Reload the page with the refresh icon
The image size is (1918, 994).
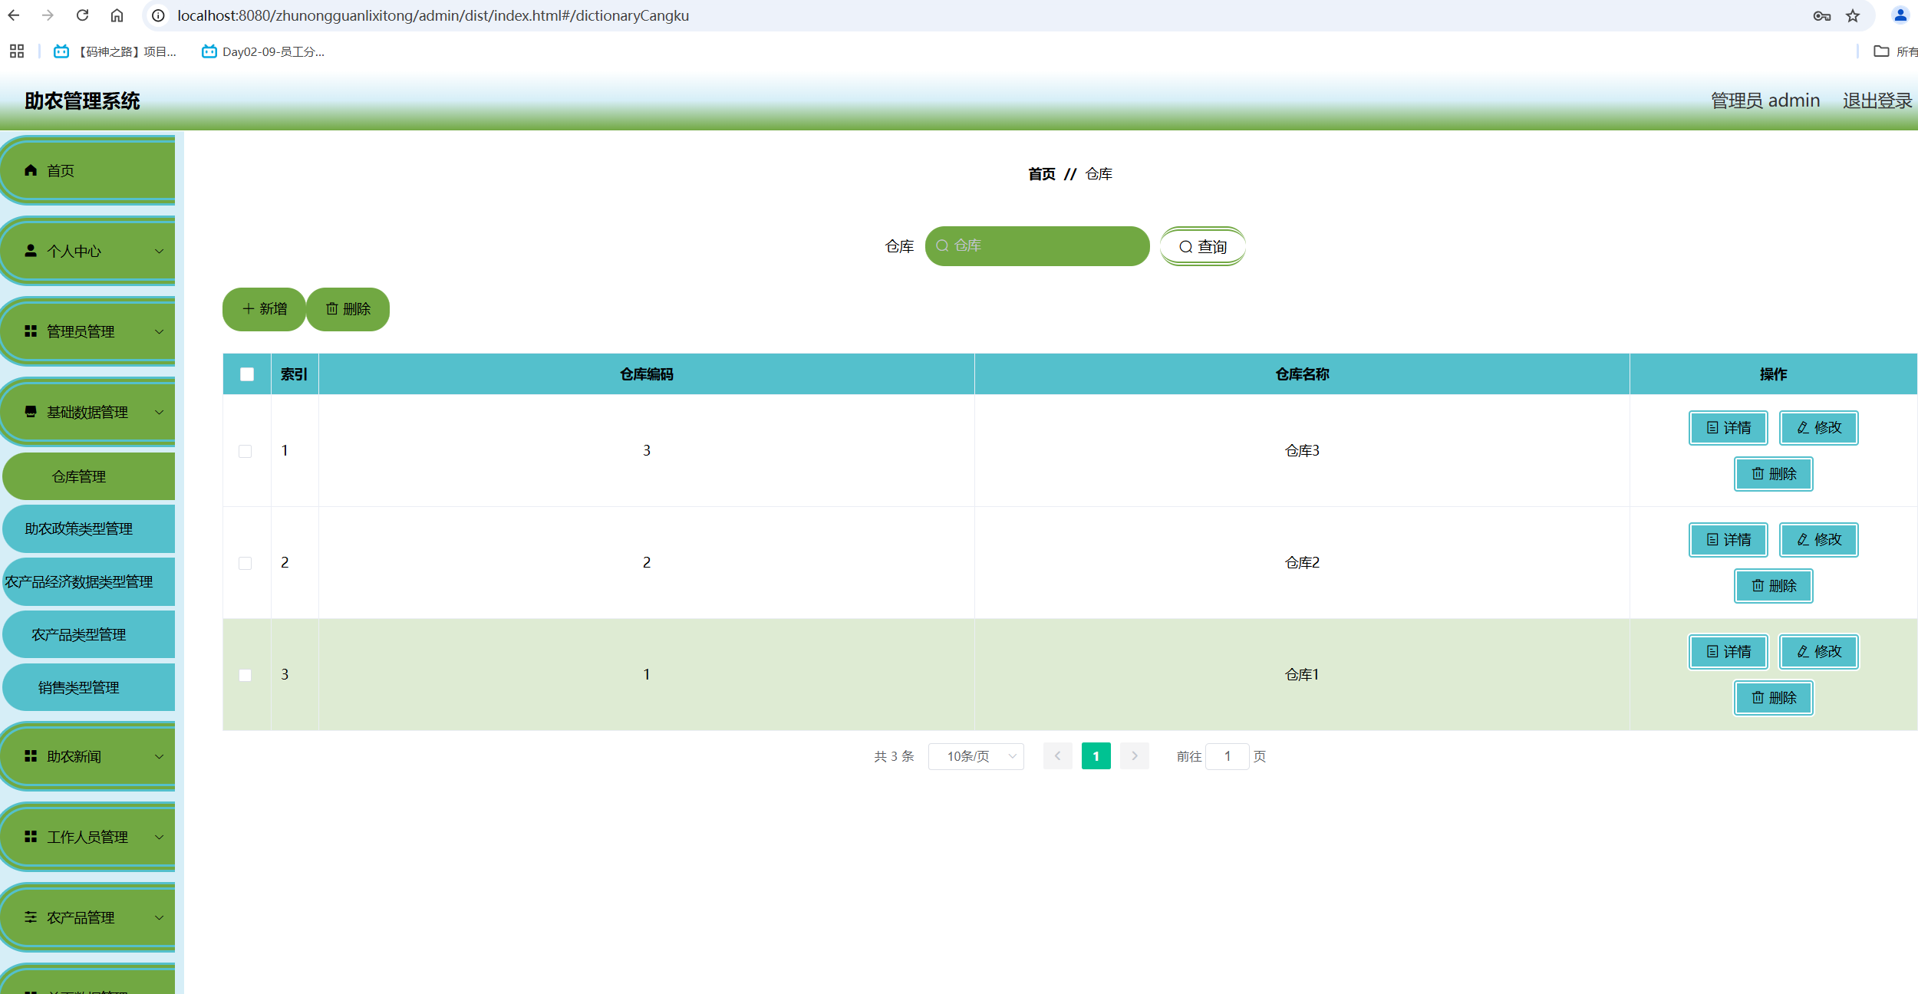[x=82, y=15]
